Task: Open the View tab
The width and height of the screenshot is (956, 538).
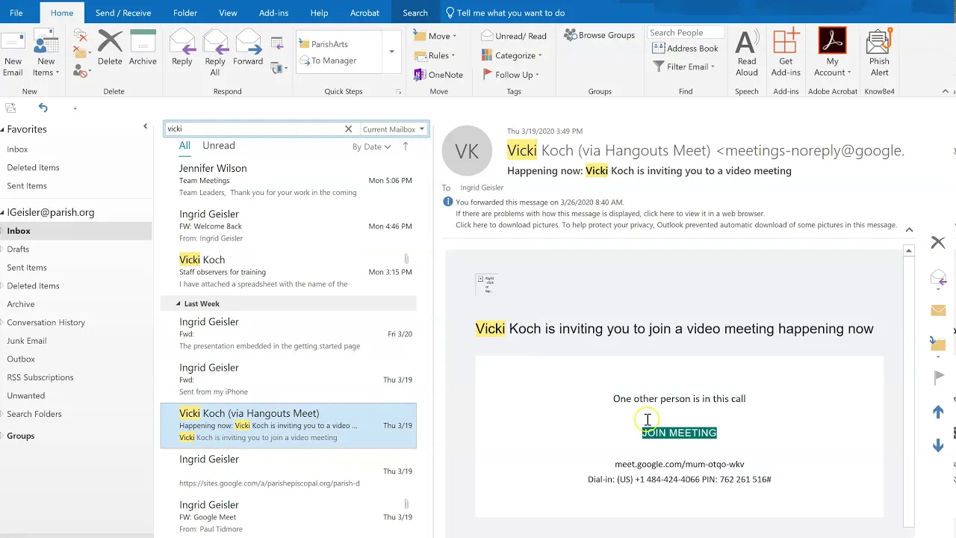Action: 228,13
